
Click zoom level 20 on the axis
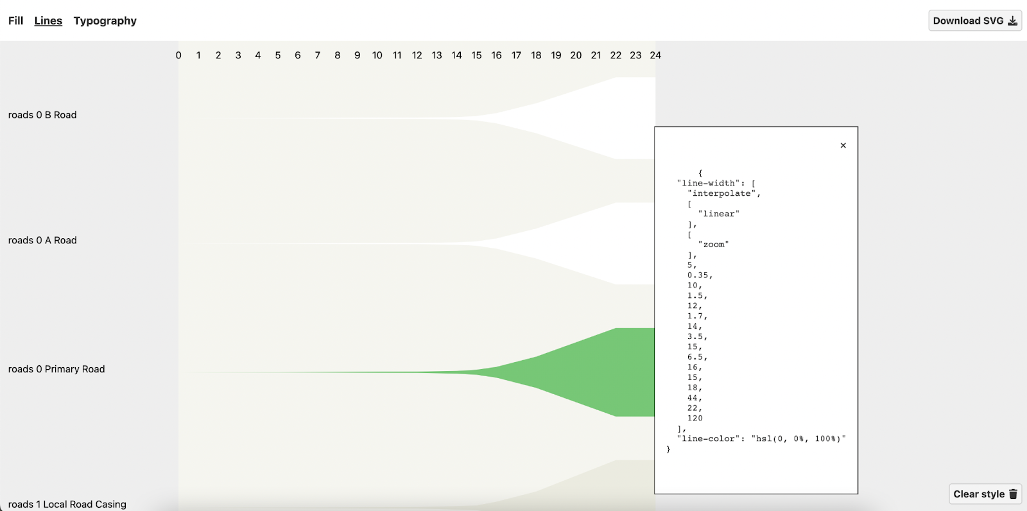pyautogui.click(x=576, y=55)
